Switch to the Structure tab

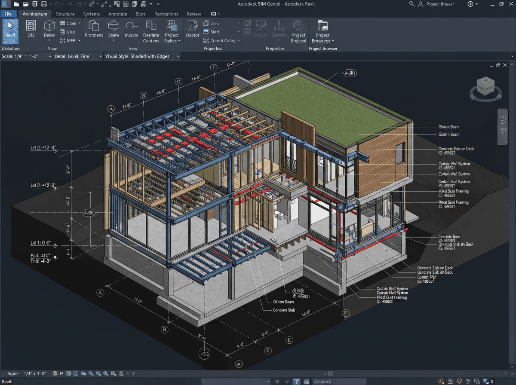65,14
